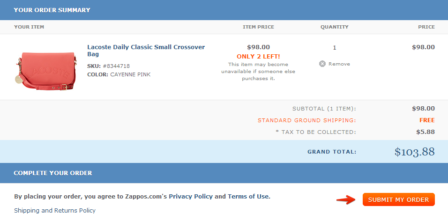Click the red arrow pointing to Submit

(x=346, y=199)
